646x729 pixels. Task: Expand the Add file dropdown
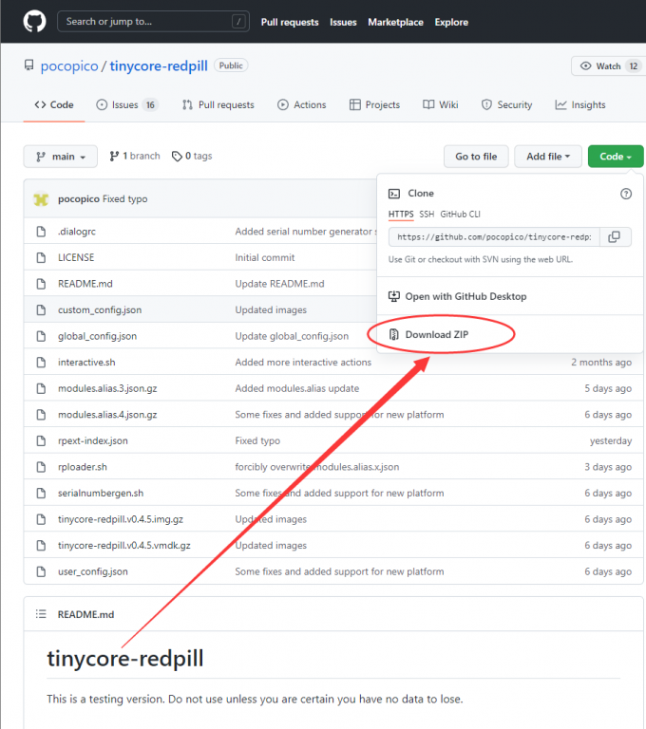pyautogui.click(x=548, y=157)
